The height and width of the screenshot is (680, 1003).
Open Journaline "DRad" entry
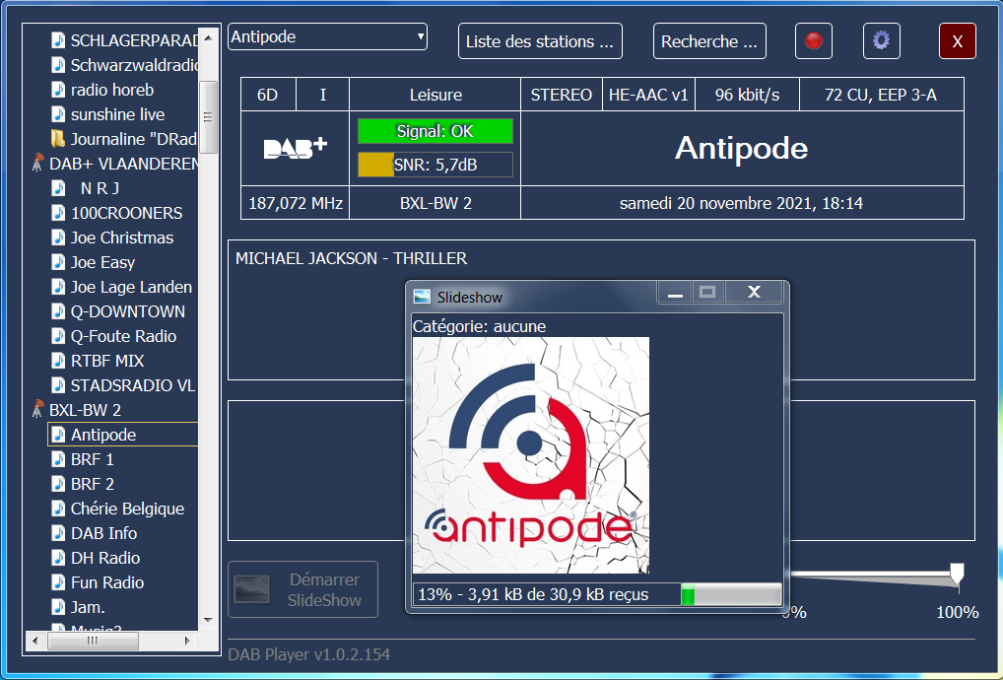point(134,139)
